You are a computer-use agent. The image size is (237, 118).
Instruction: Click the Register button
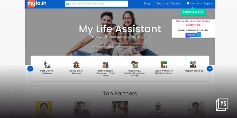[193, 35]
